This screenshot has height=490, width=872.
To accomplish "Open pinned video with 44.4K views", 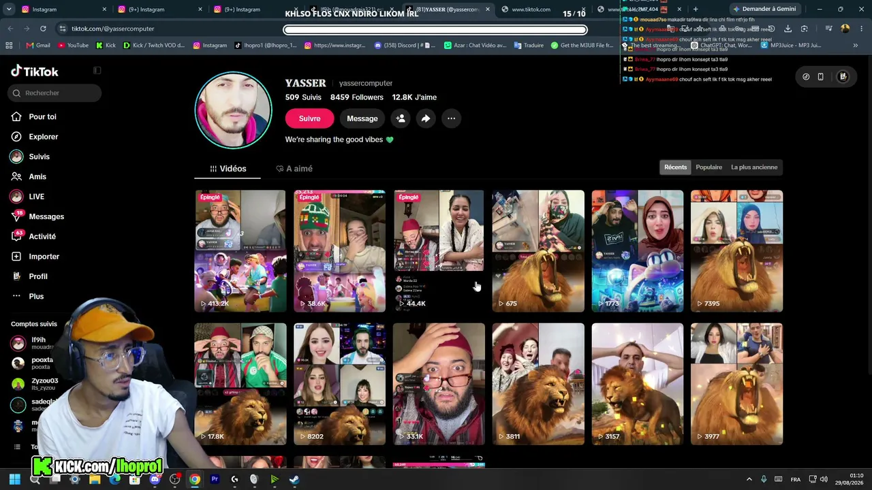I will click(x=439, y=251).
